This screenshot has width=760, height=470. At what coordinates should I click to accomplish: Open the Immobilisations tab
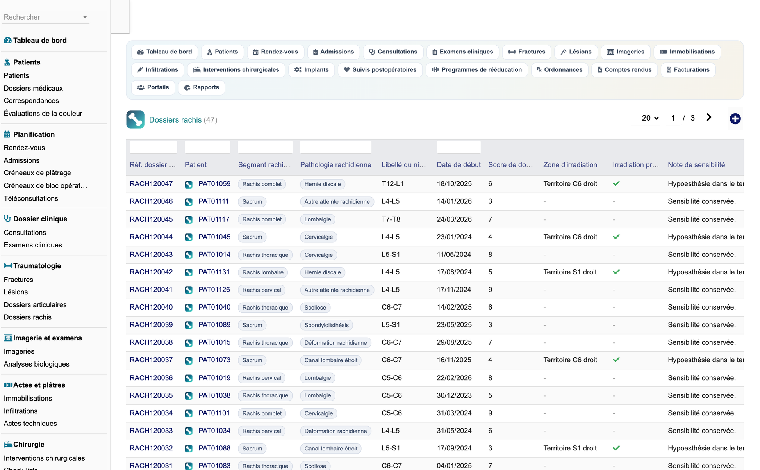687,52
